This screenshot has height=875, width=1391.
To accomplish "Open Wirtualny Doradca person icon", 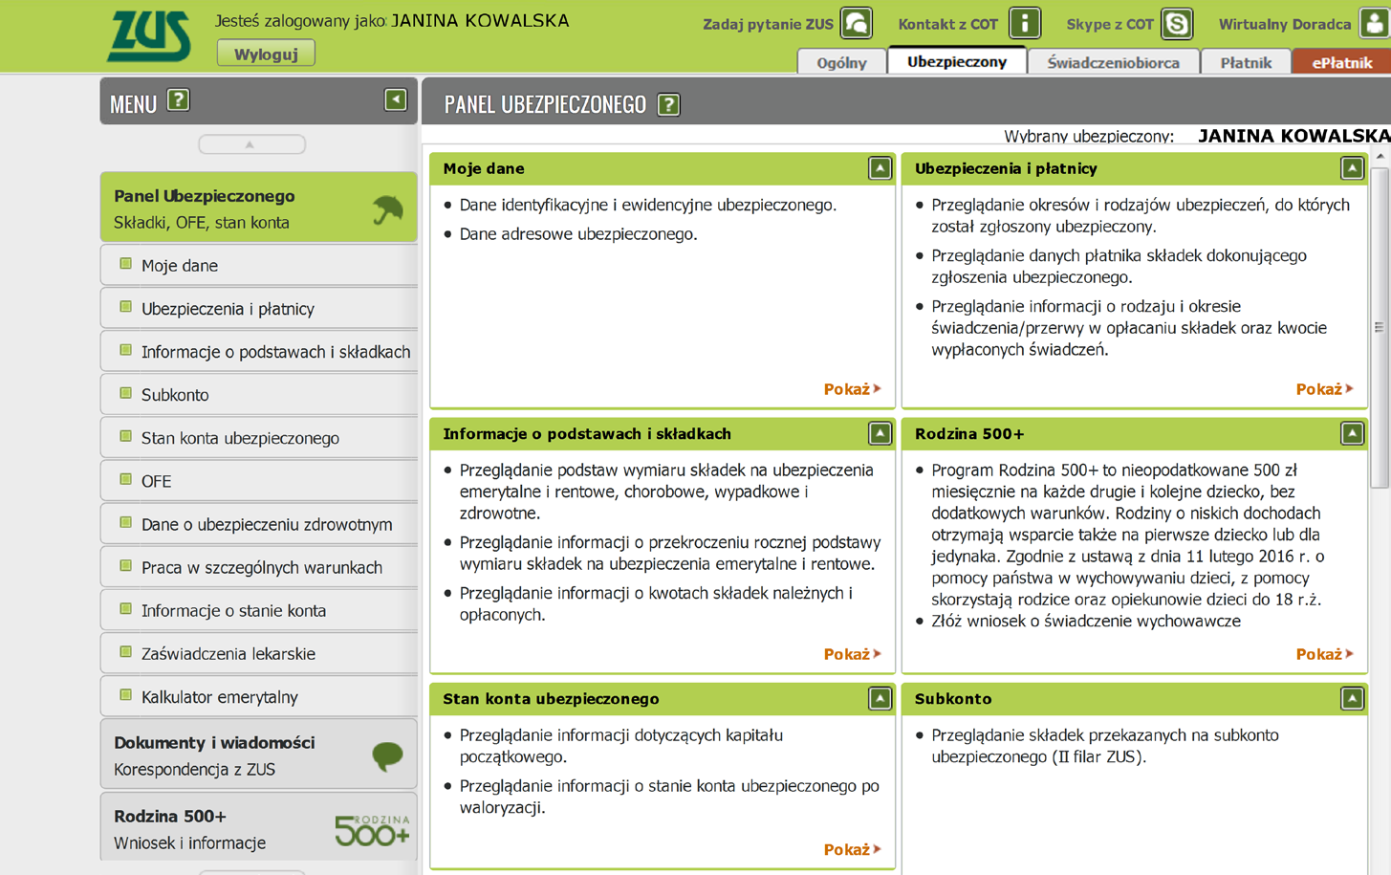I will click(x=1375, y=23).
